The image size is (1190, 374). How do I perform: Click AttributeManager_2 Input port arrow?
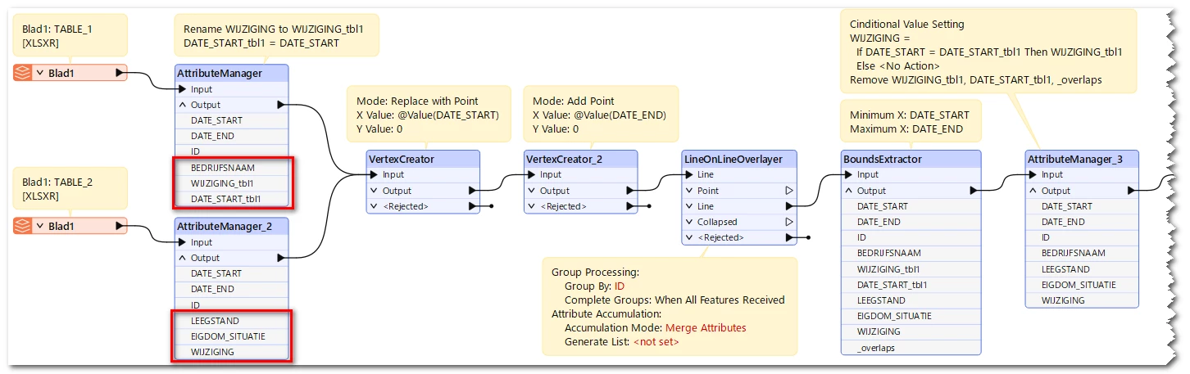point(183,242)
